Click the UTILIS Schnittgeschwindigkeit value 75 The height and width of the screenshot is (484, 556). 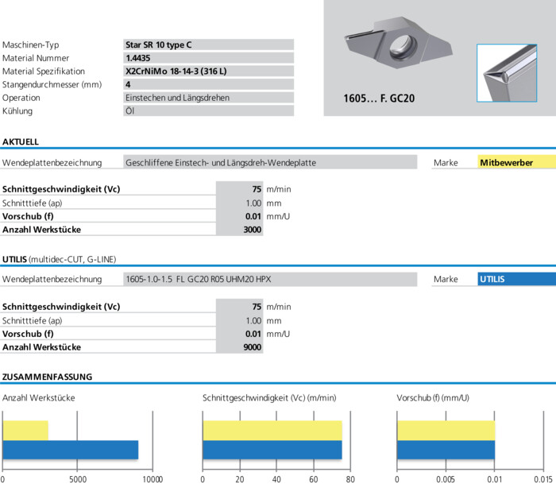tap(240, 307)
